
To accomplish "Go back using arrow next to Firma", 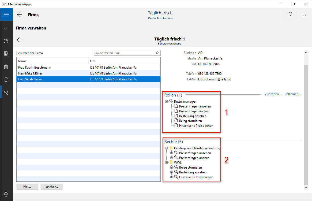I will (20, 15).
